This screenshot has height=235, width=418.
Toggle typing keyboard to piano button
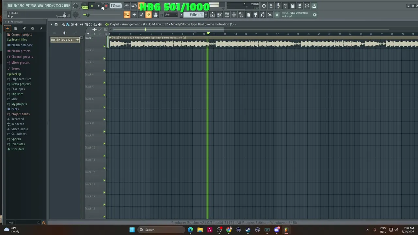(127, 15)
